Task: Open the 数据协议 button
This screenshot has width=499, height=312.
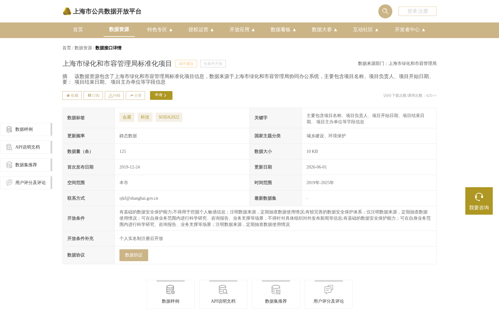Action: point(134,255)
